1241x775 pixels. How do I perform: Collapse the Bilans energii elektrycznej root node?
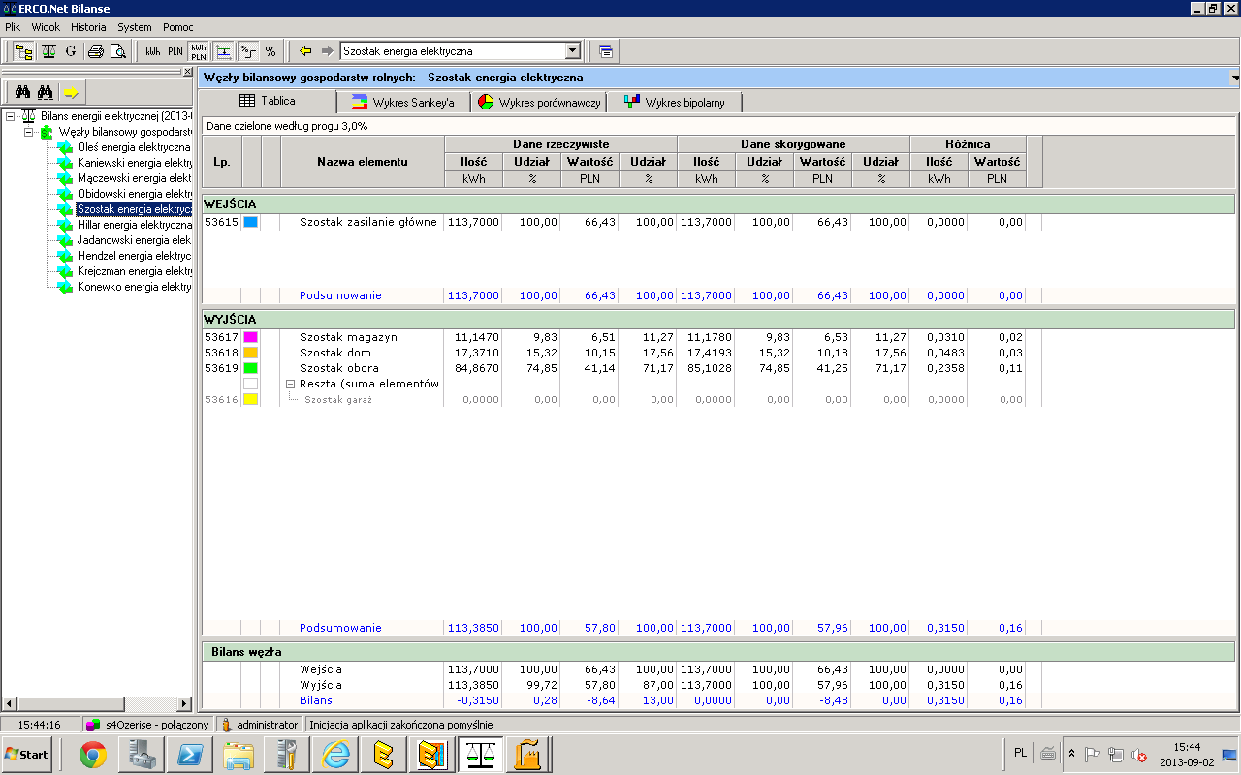click(10, 116)
